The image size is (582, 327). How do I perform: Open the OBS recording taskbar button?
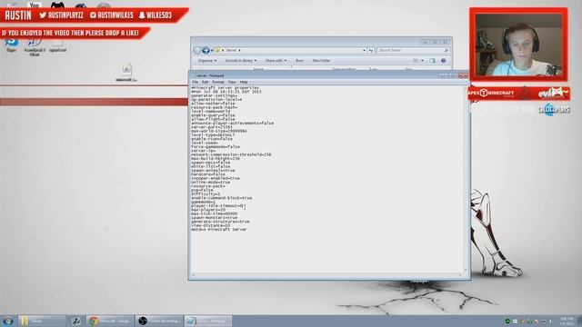(159, 321)
